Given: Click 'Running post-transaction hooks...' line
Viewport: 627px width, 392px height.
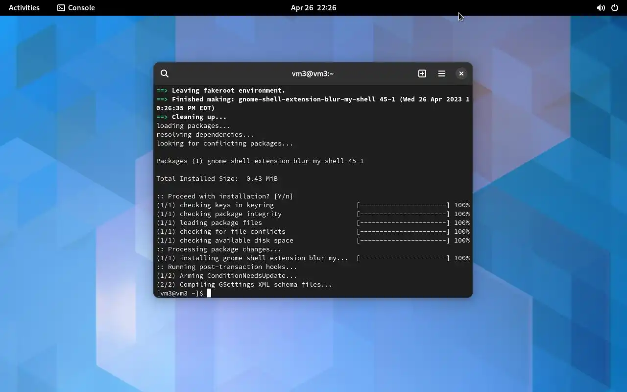Looking at the screenshot, I should tap(226, 267).
